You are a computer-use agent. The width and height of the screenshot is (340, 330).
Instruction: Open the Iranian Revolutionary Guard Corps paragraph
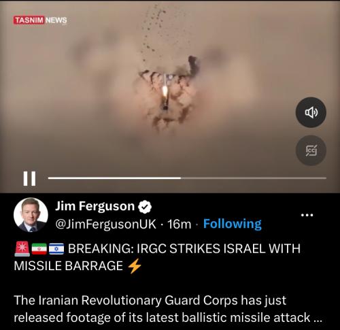(168, 309)
